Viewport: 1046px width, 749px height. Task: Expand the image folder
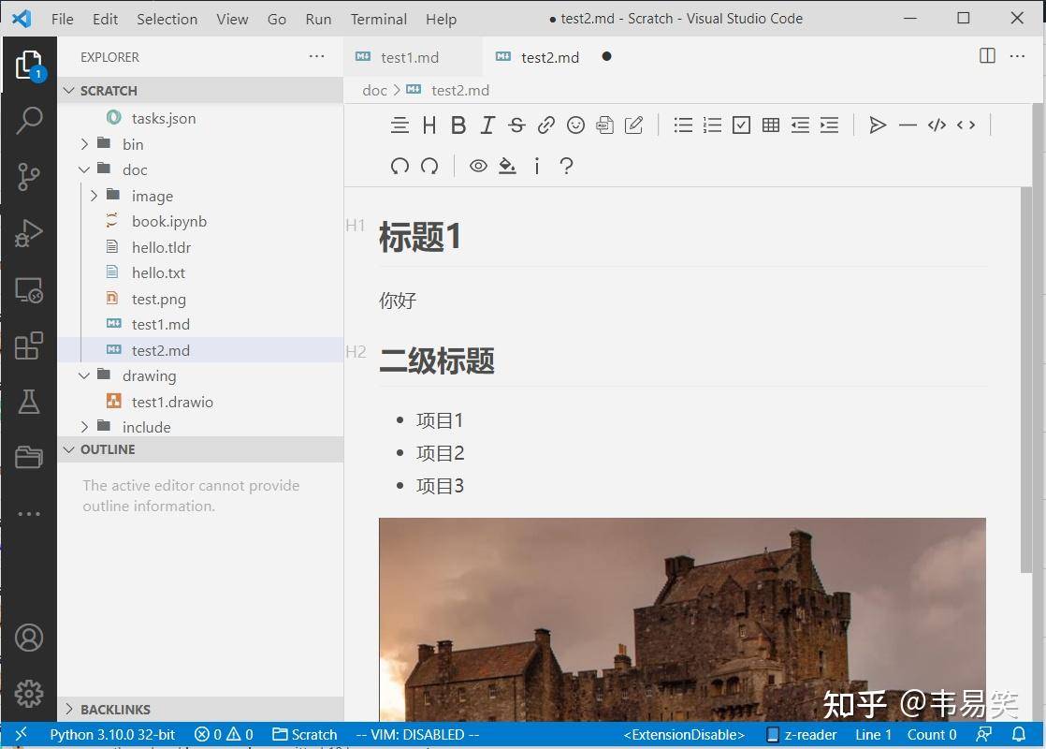click(94, 196)
